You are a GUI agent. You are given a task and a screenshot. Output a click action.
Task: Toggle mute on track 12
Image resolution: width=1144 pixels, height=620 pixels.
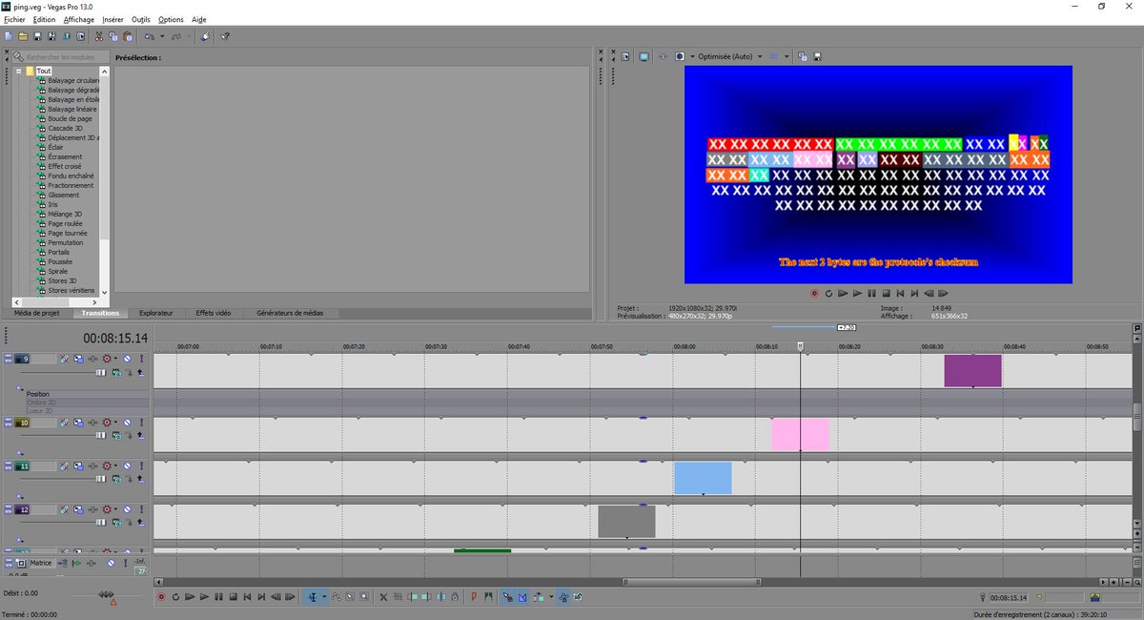point(127,510)
